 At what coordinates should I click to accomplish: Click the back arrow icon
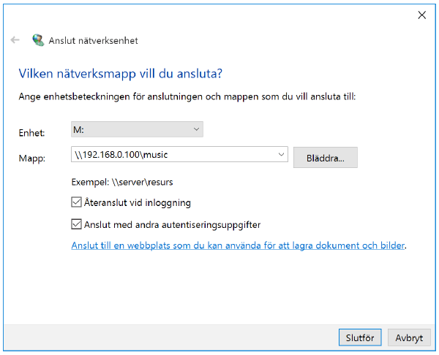pyautogui.click(x=15, y=40)
